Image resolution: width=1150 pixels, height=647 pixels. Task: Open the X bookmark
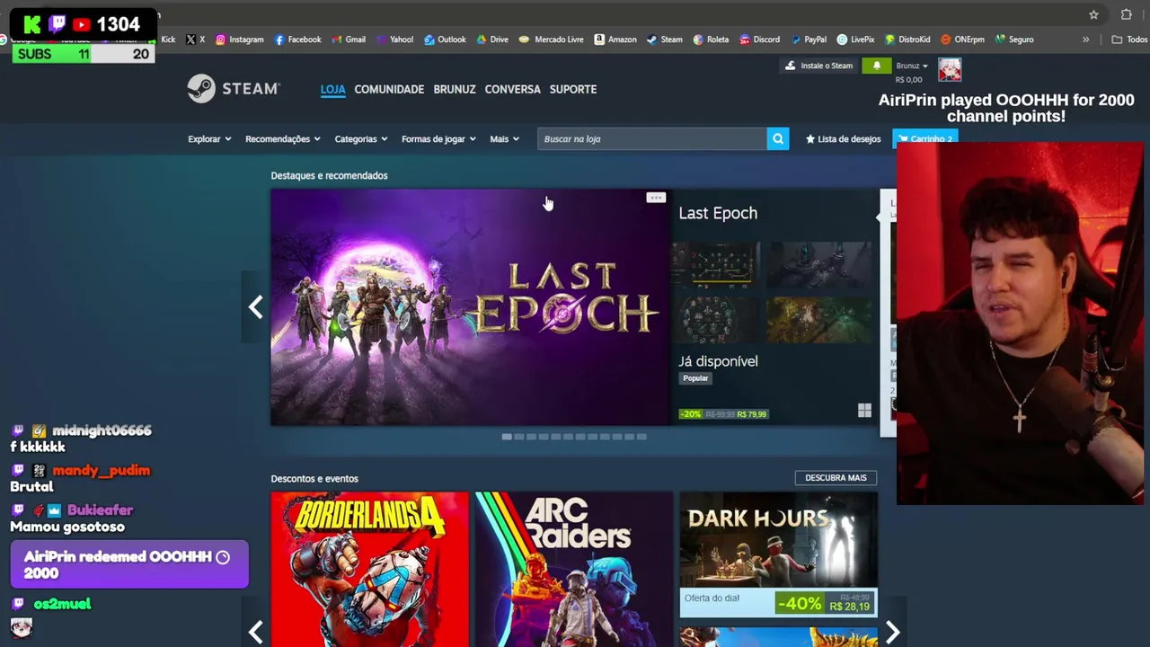[195, 40]
